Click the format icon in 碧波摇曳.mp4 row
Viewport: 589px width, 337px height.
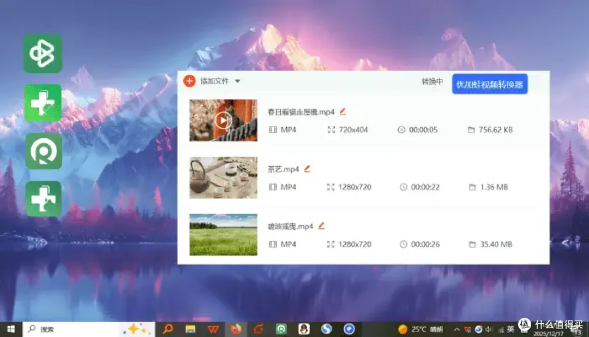(273, 244)
